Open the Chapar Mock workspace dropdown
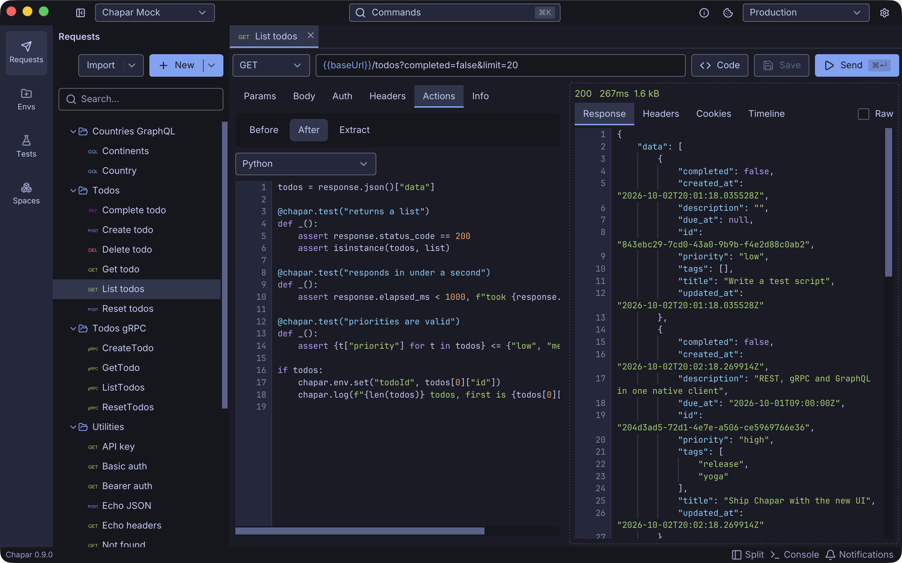902x563 pixels. pyautogui.click(x=155, y=13)
